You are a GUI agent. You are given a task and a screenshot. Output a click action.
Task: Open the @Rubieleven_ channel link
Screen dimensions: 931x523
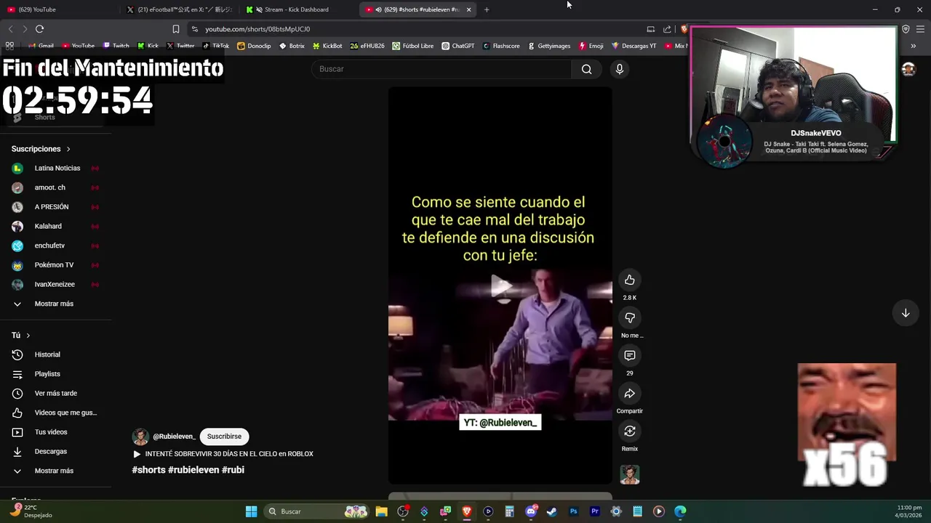174,437
